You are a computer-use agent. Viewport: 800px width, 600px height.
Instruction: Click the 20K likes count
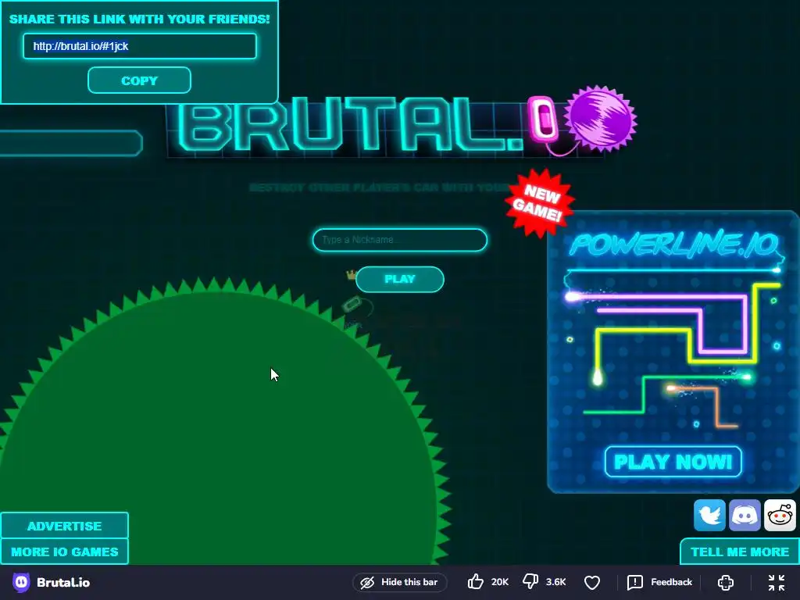tap(499, 582)
